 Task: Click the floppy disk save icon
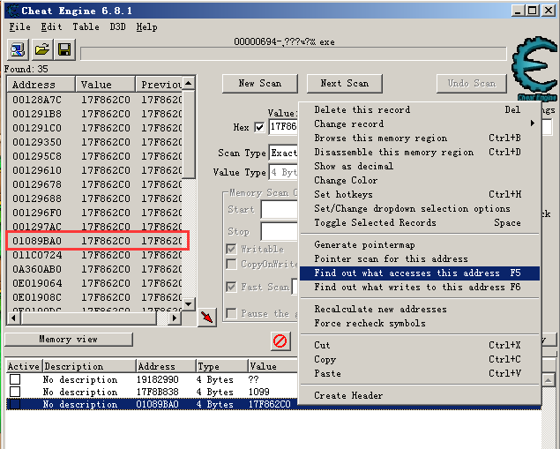pos(64,49)
